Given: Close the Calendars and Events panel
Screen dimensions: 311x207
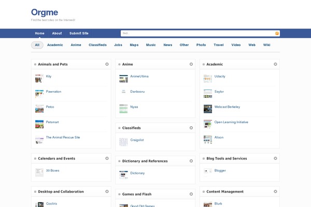Looking at the screenshot, I should pos(107,158).
